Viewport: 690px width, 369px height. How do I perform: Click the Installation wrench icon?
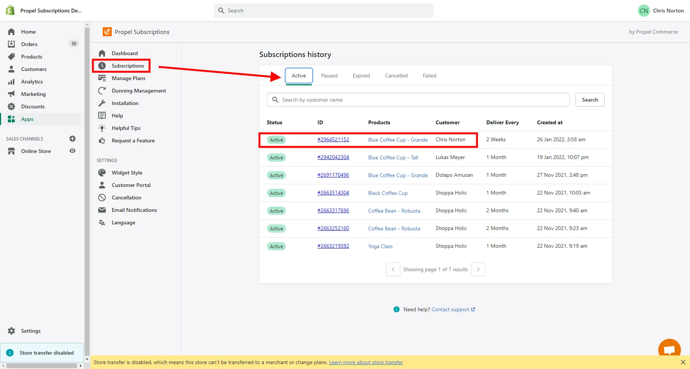[x=102, y=103]
